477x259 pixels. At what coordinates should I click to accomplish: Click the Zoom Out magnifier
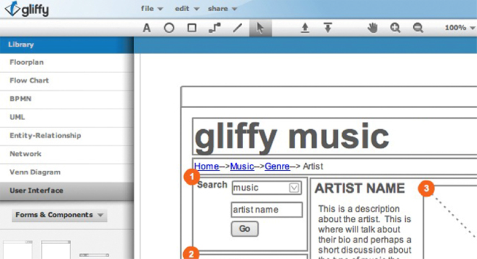[418, 28]
